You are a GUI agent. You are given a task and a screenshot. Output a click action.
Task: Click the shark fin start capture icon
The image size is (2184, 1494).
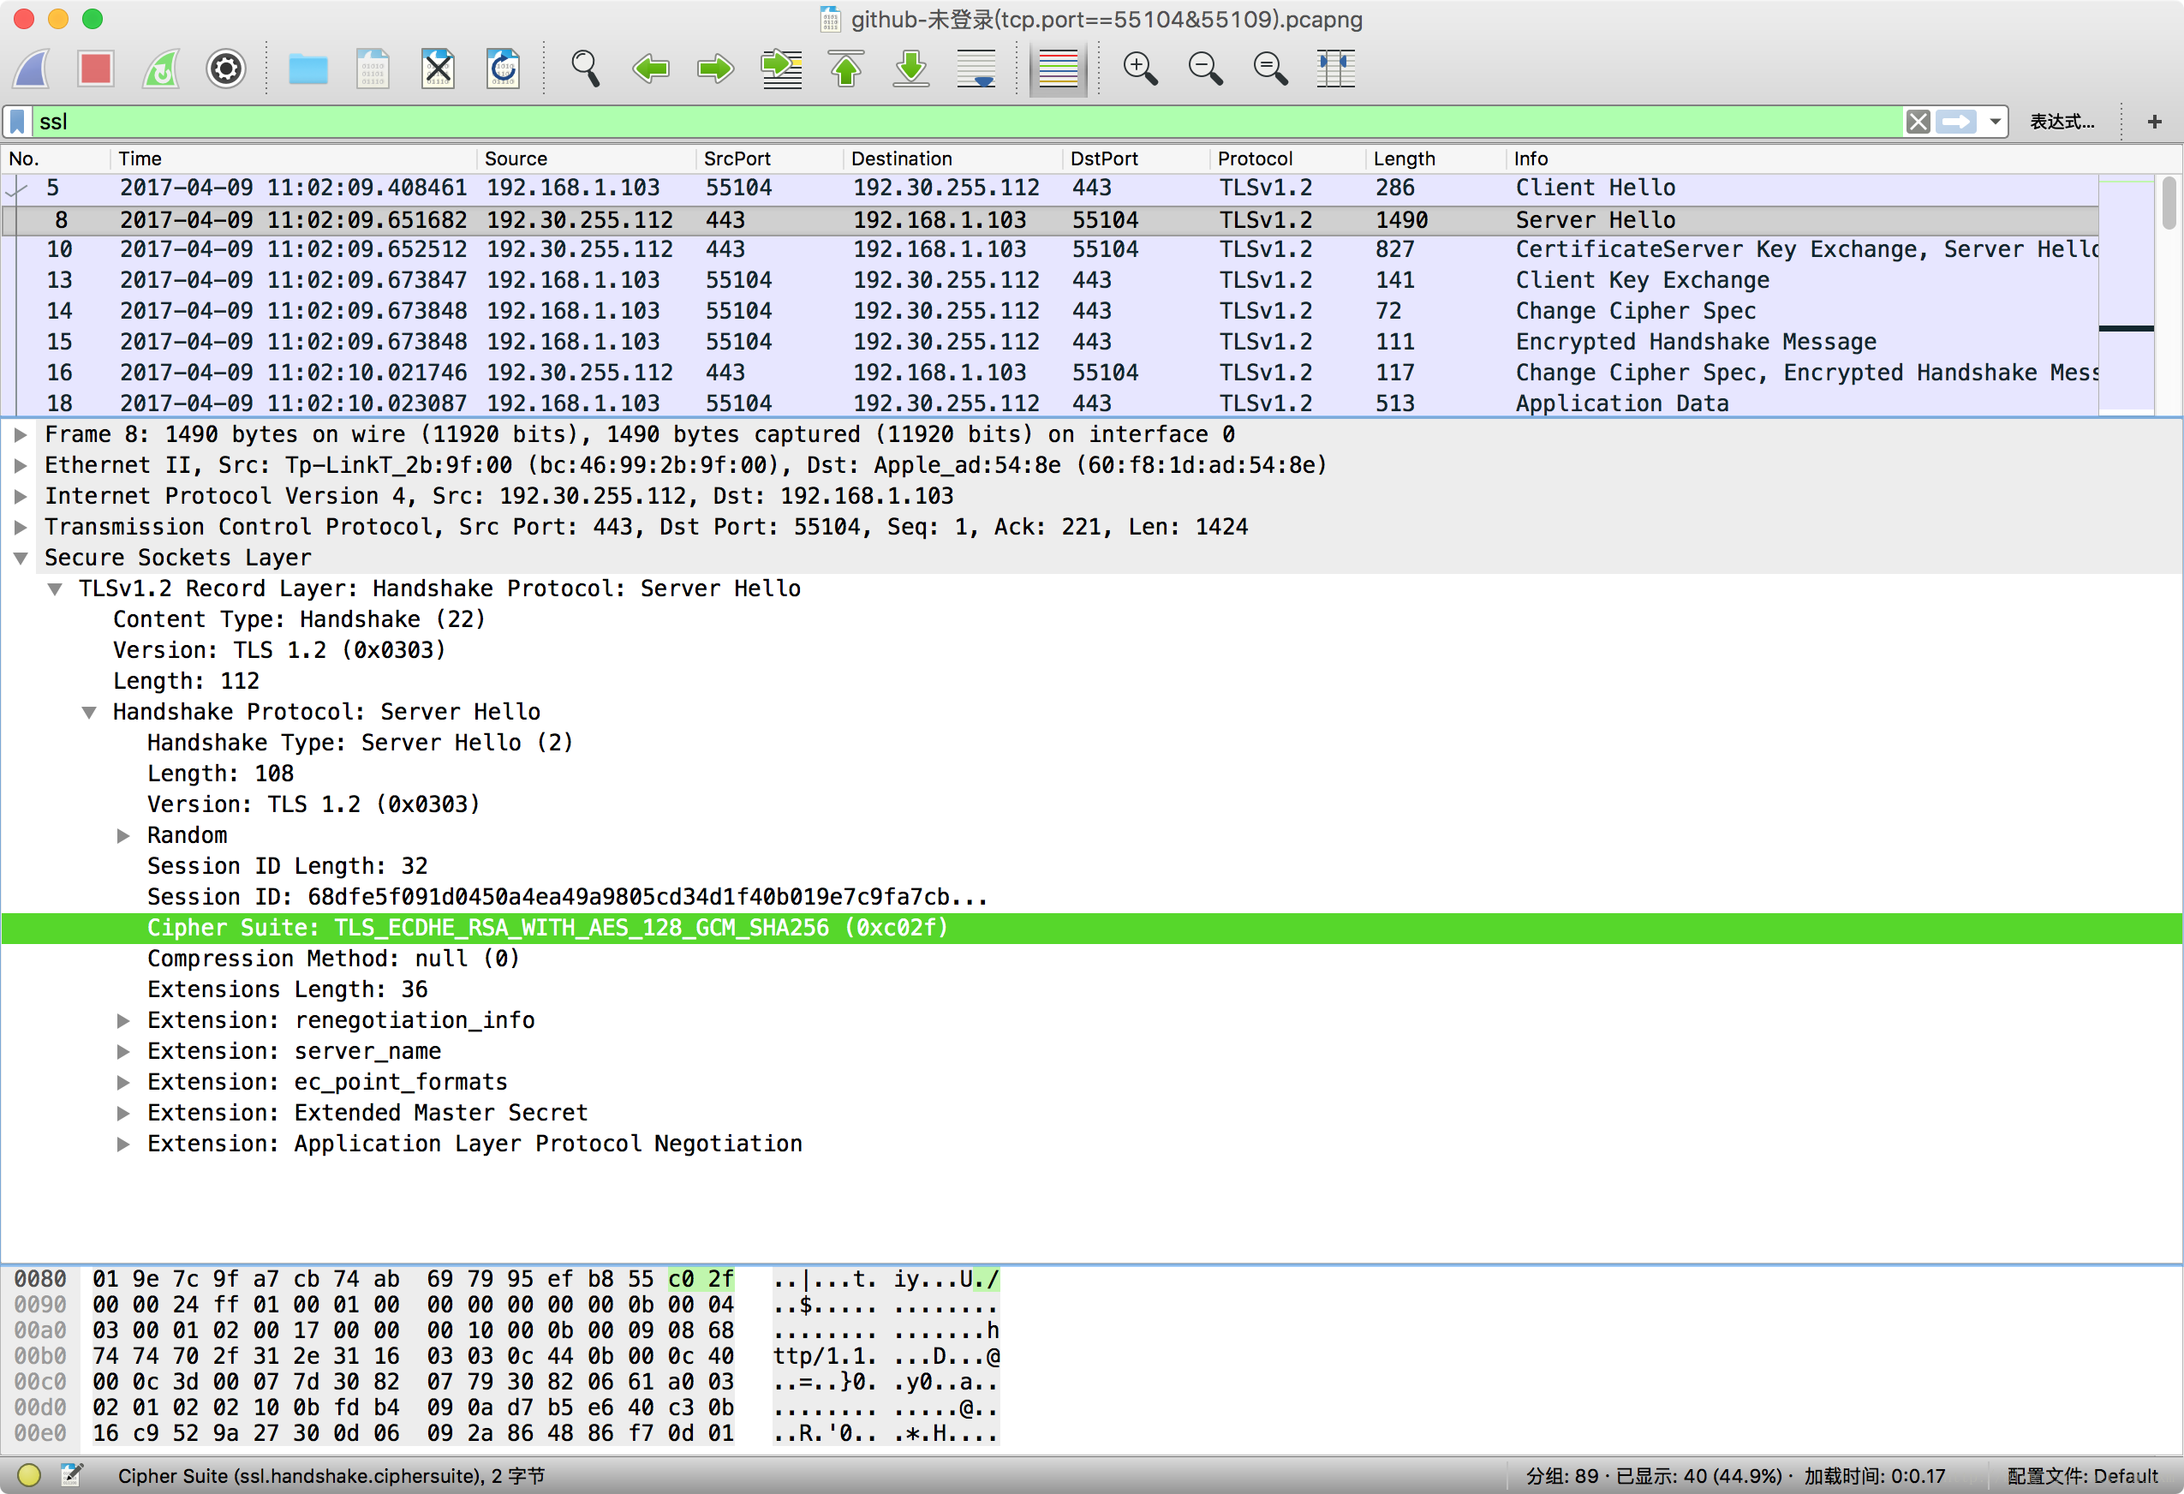(33, 69)
